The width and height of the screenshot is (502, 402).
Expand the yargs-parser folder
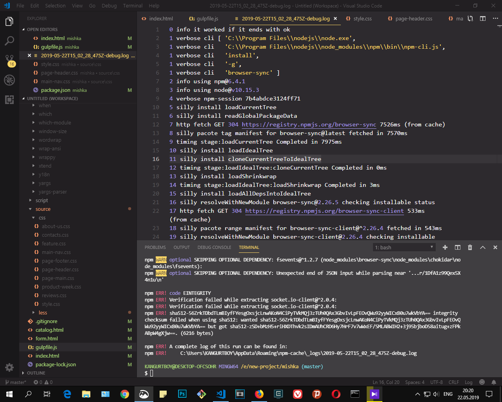coord(53,192)
